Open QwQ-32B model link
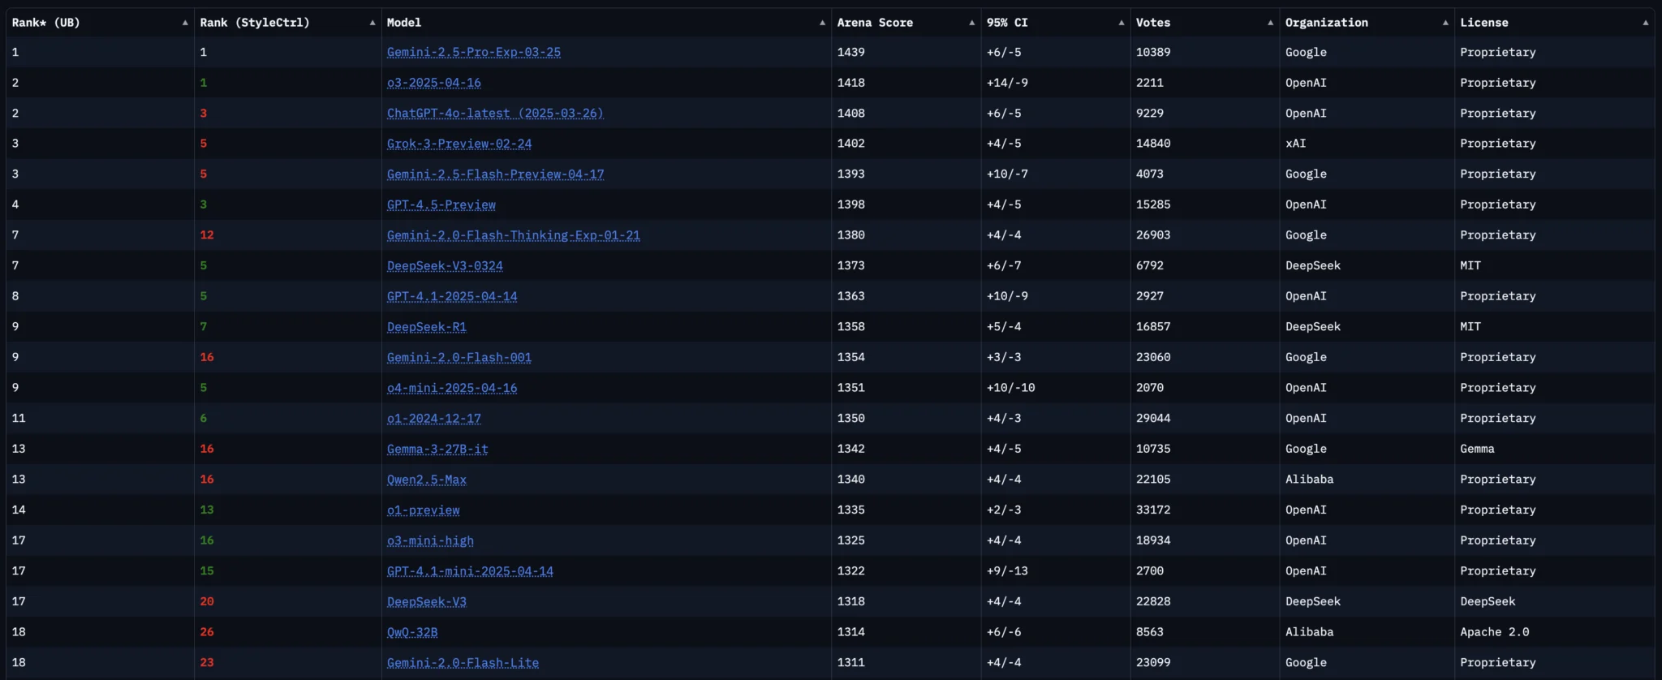1662x680 pixels. point(412,632)
